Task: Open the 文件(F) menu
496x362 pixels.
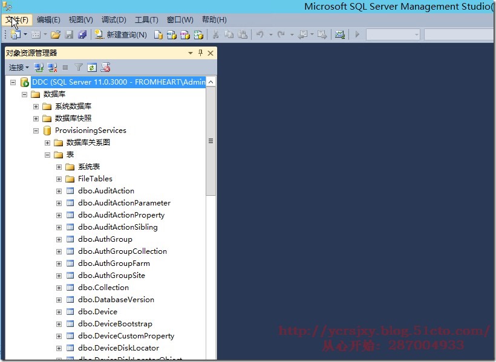Action: (x=17, y=20)
